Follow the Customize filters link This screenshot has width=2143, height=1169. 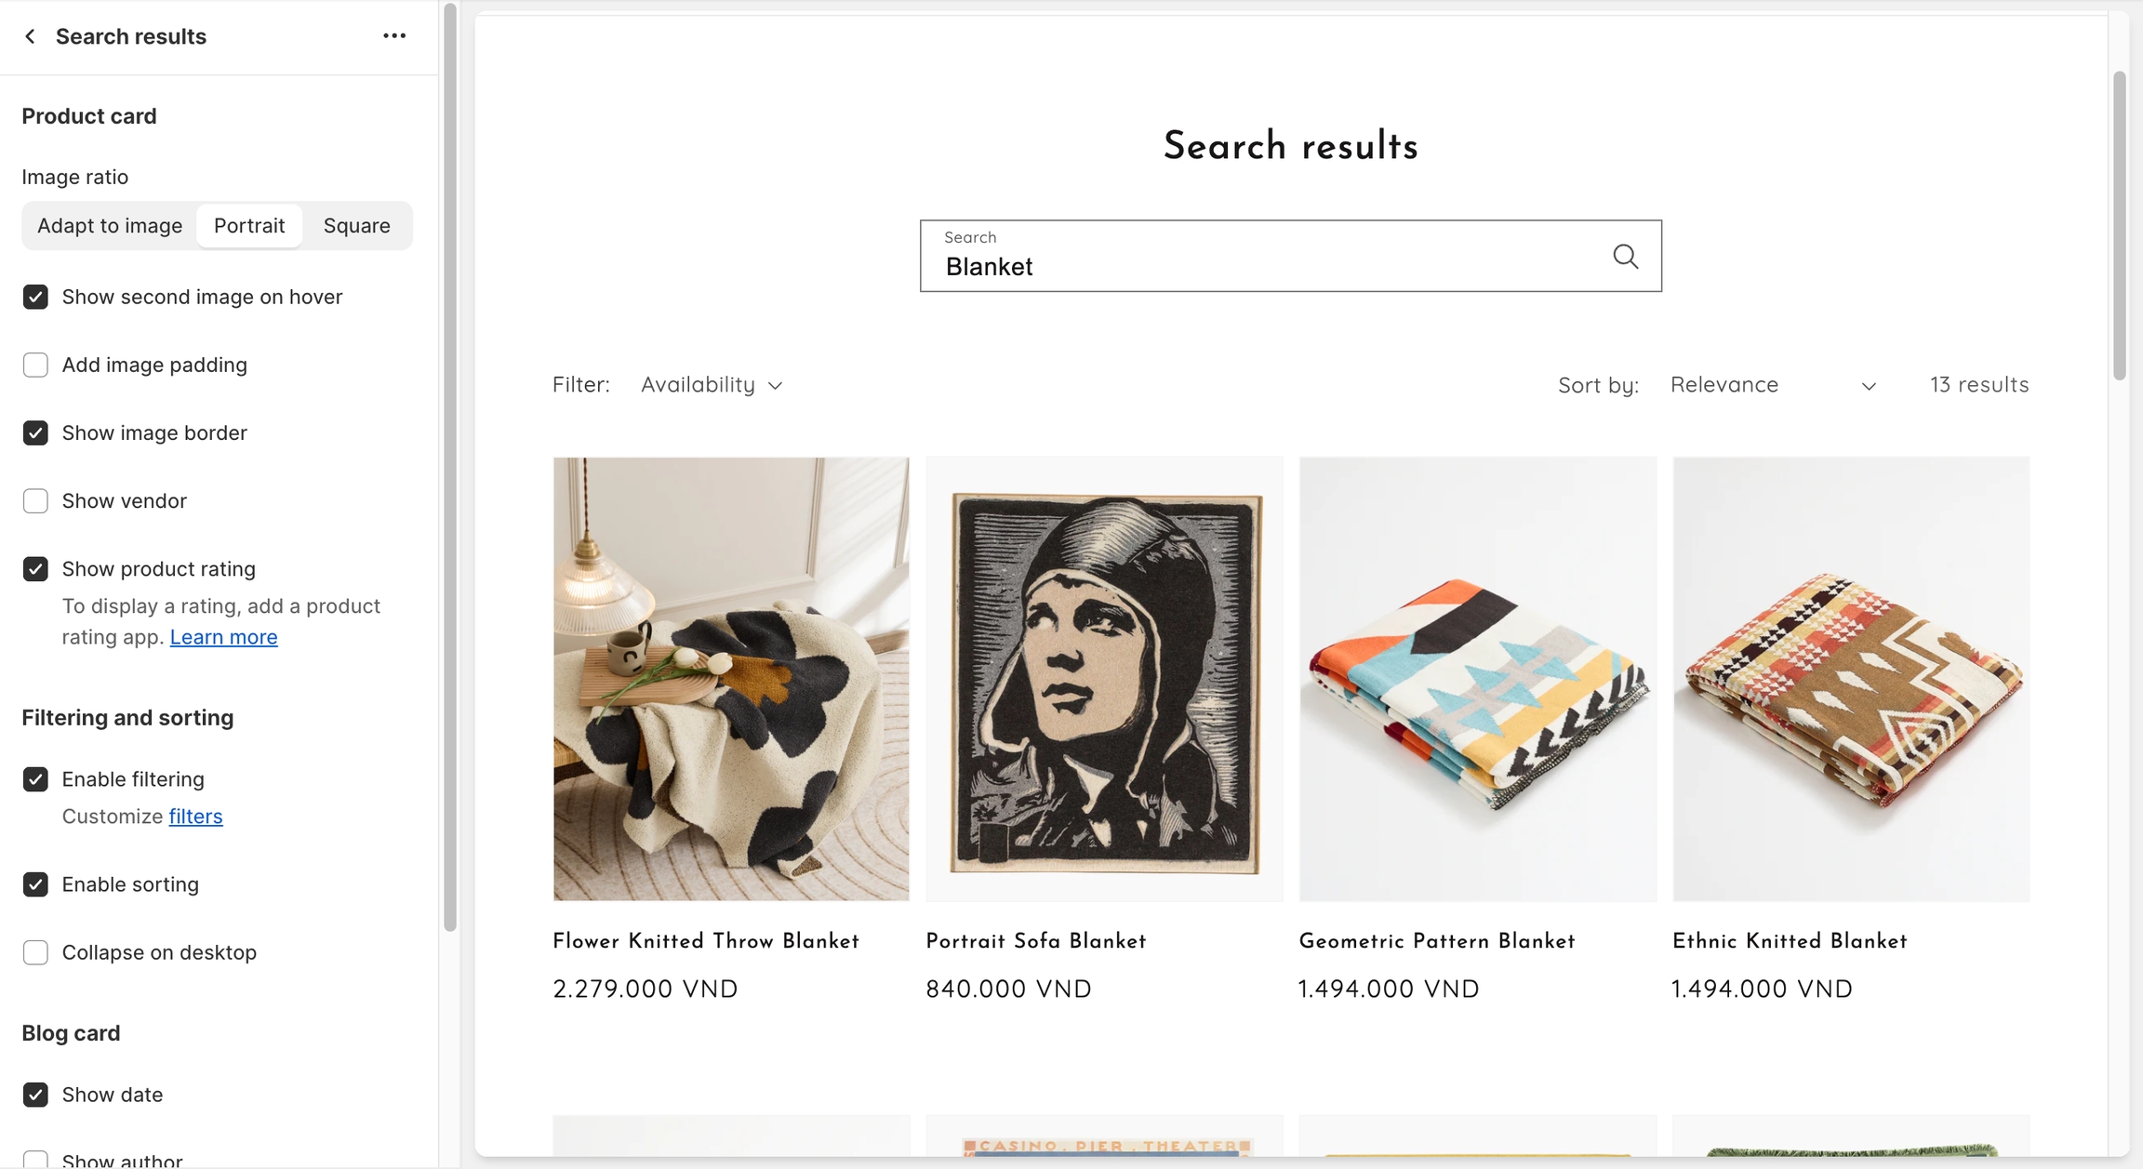(x=195, y=816)
